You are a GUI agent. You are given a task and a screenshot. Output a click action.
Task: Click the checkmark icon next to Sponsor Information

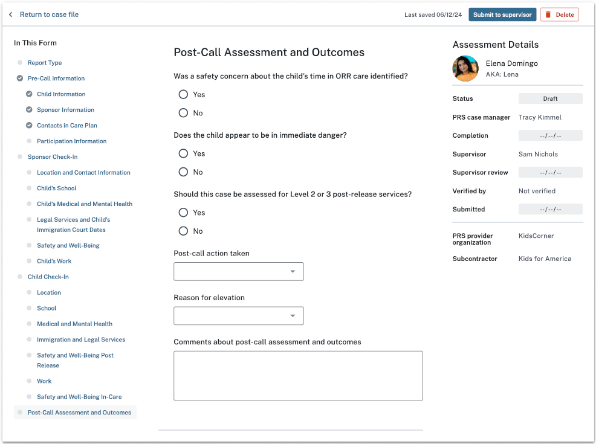[x=29, y=110]
